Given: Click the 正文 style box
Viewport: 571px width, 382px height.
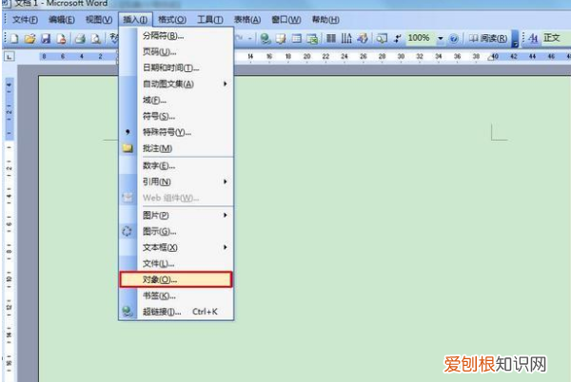Looking at the screenshot, I should [556, 38].
